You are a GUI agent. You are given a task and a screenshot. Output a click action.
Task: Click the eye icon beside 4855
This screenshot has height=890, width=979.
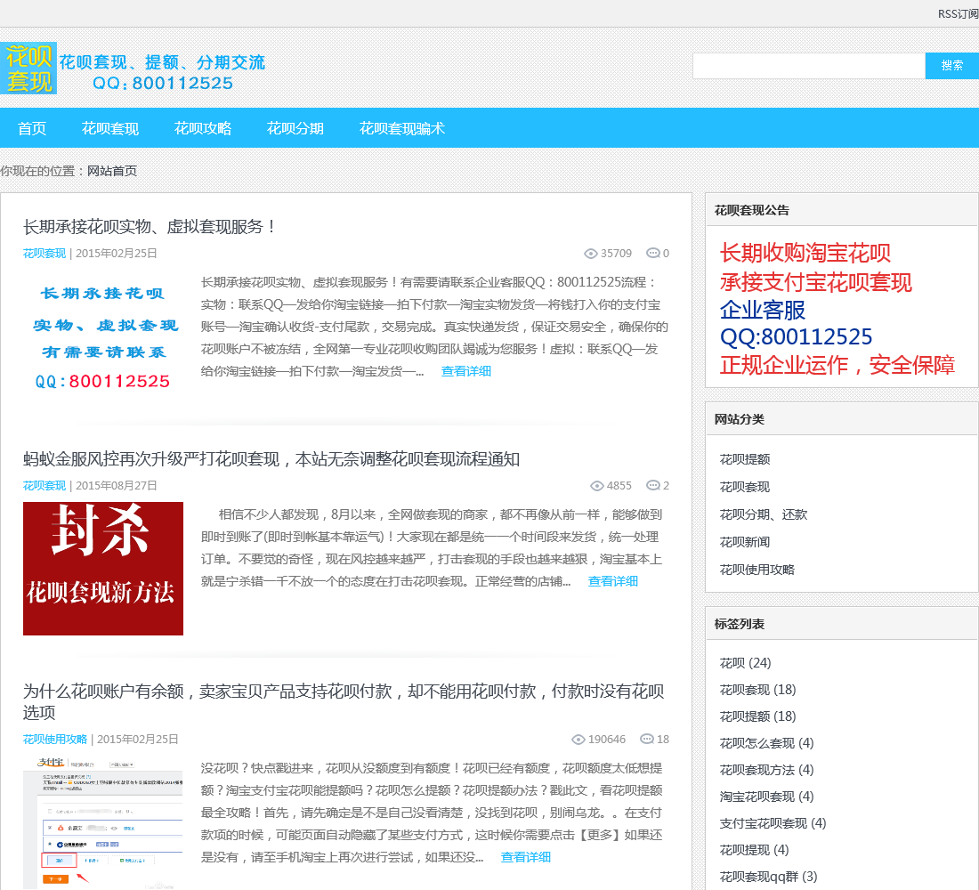coord(597,486)
